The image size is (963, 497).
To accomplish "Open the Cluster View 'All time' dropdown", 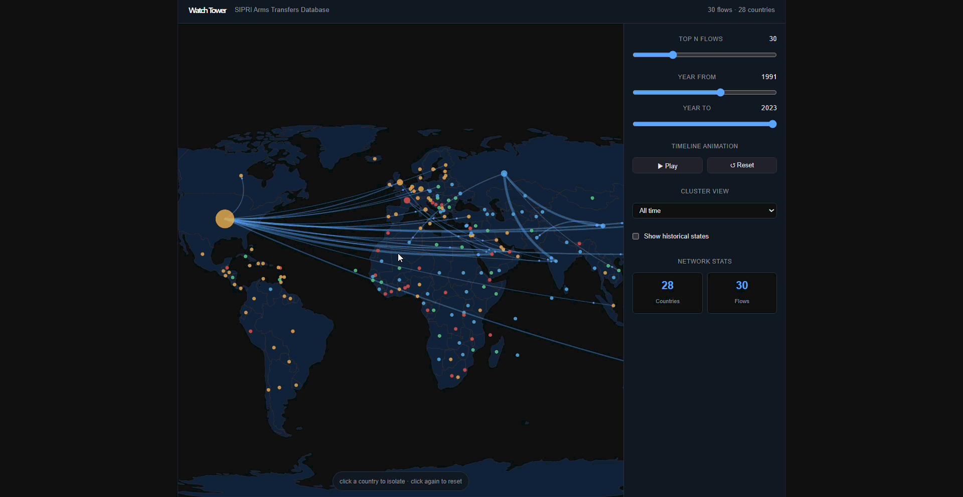I will click(x=704, y=210).
